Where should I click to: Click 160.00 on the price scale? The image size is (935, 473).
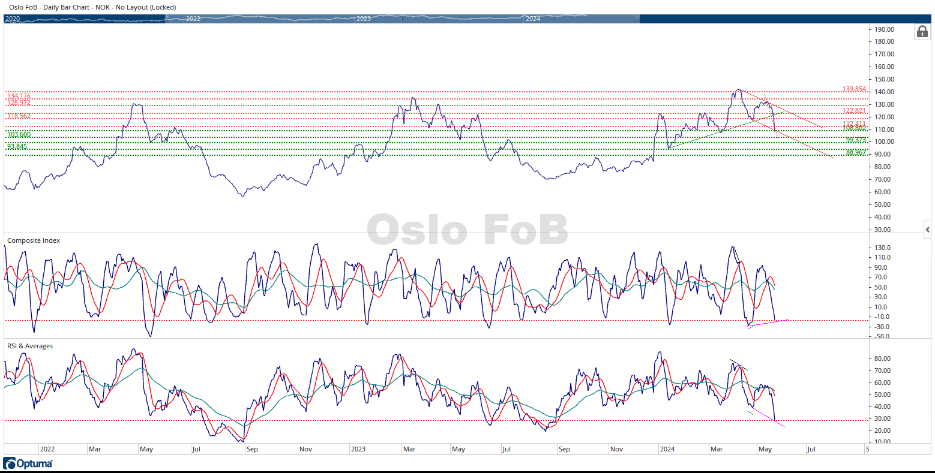tap(885, 67)
